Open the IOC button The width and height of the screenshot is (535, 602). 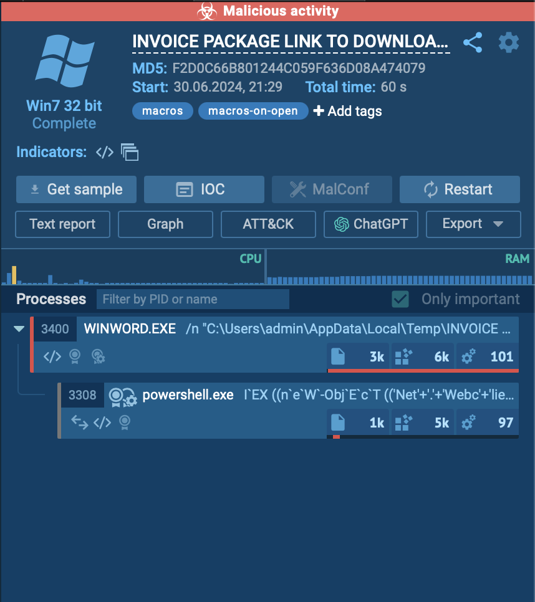[204, 189]
